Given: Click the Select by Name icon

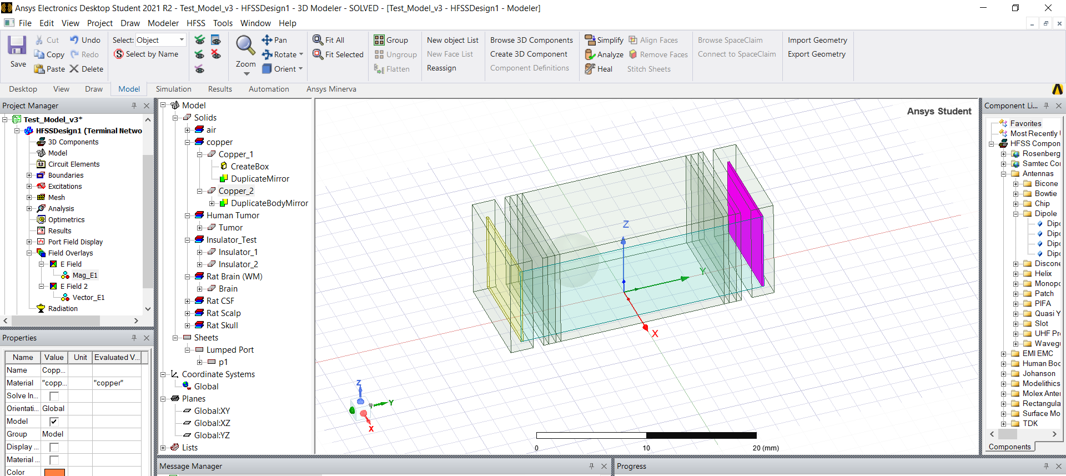Looking at the screenshot, I should click(119, 54).
